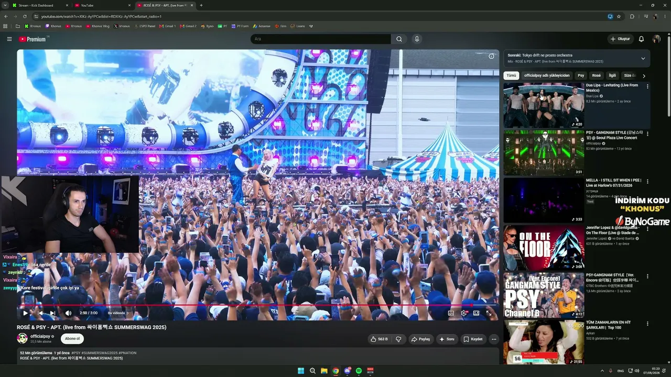Screen dimensions: 671x377
Task: Open File Explorer from the taskbar
Action: pos(324,371)
